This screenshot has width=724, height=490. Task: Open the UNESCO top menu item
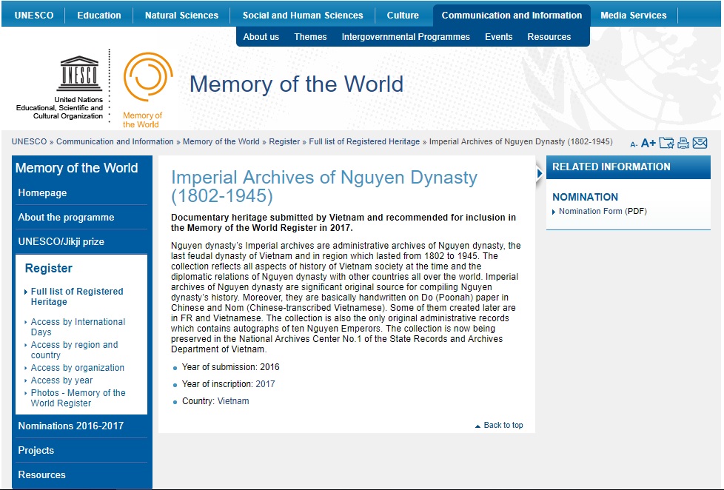coord(34,16)
